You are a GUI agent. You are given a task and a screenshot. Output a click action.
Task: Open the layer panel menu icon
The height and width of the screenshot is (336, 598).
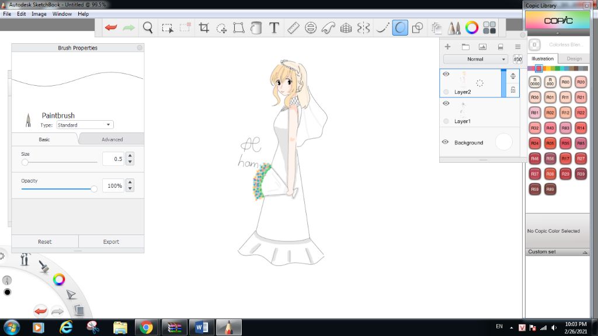517,47
